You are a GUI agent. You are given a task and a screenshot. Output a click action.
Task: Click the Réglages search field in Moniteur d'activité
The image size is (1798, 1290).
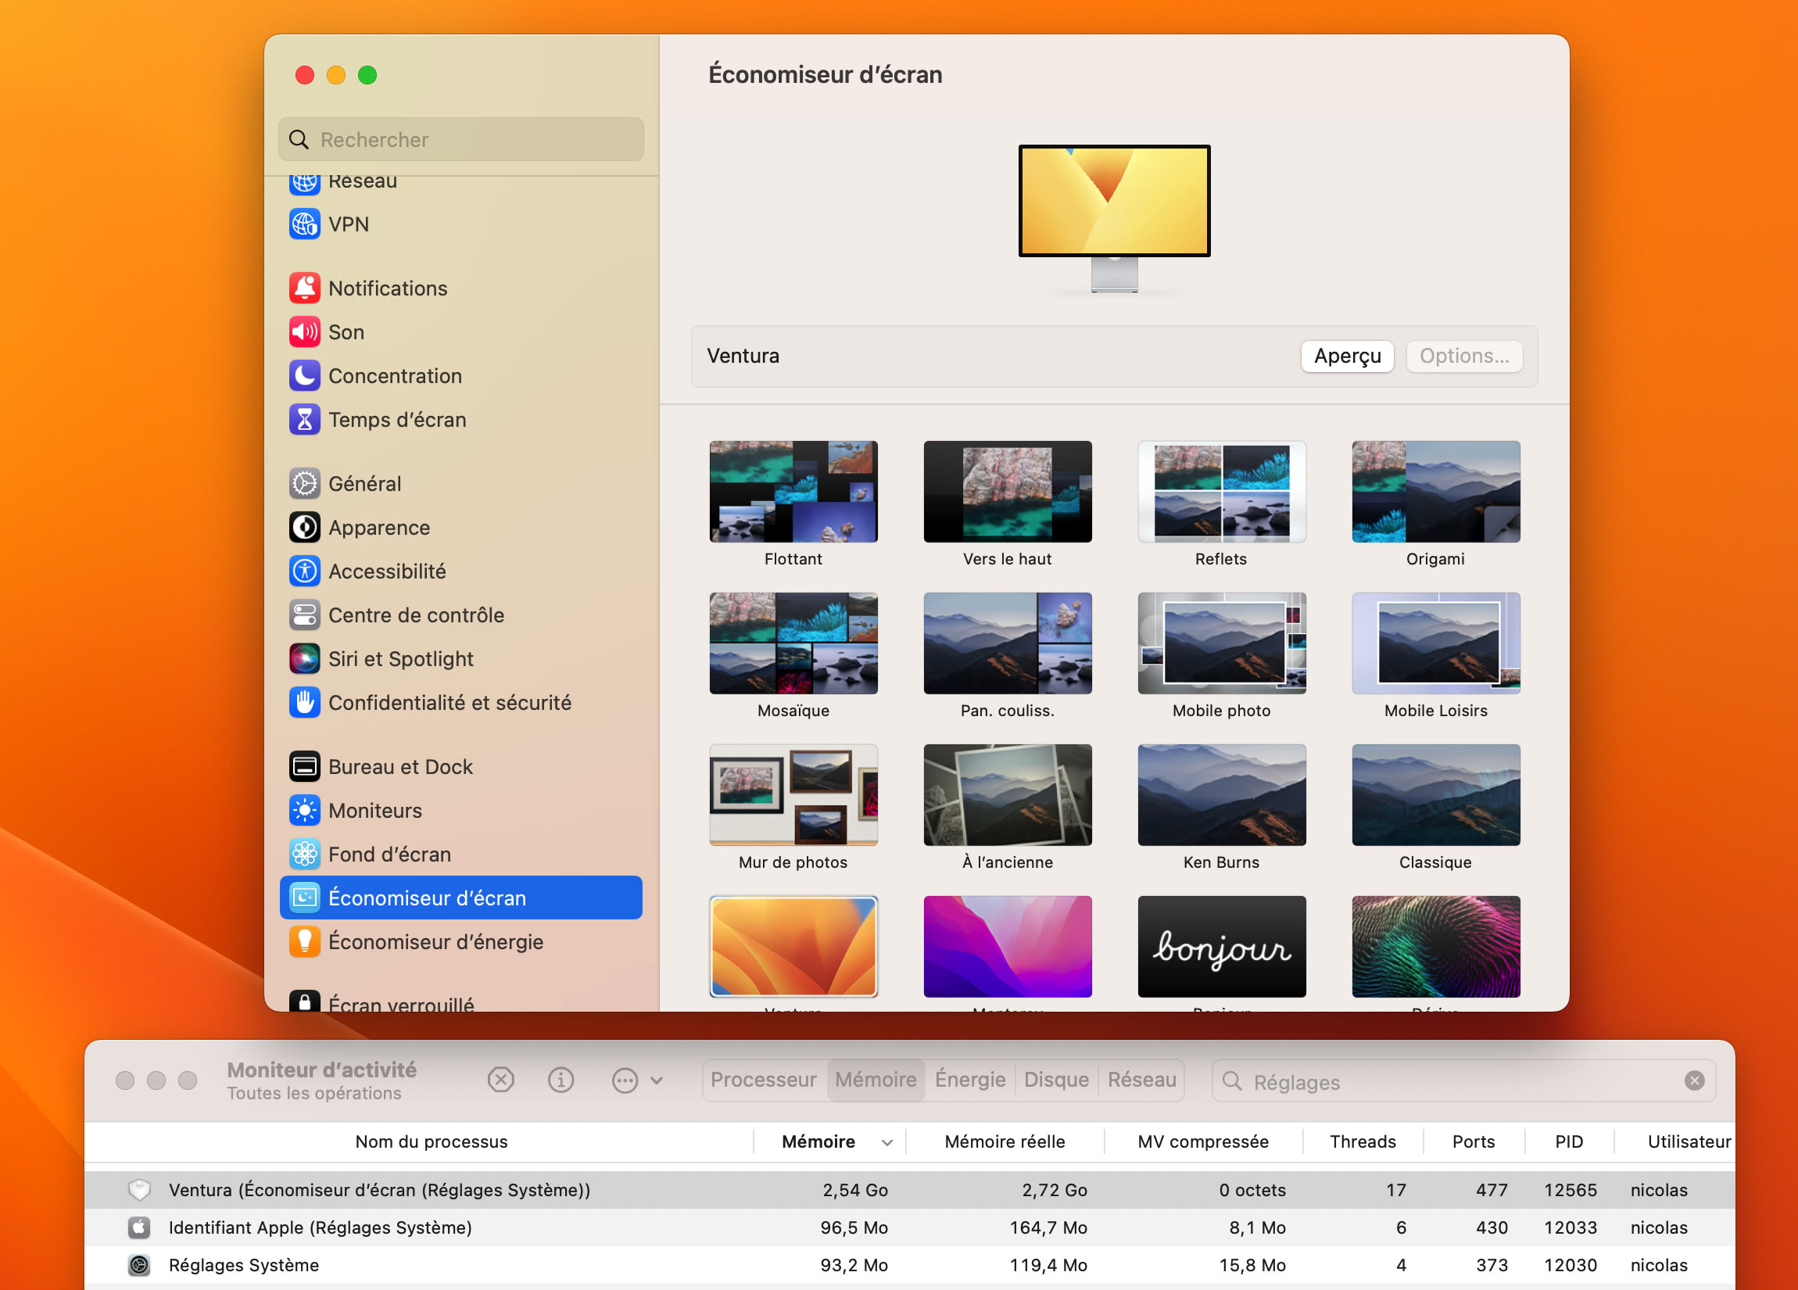[x=1463, y=1080]
